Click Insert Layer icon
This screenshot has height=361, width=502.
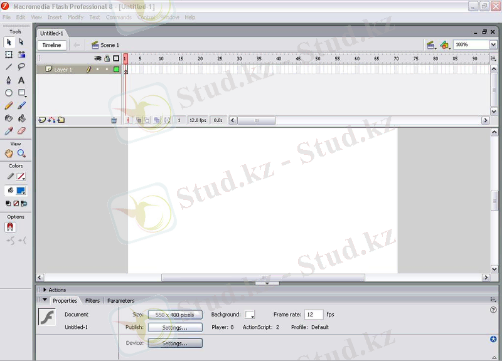42,120
